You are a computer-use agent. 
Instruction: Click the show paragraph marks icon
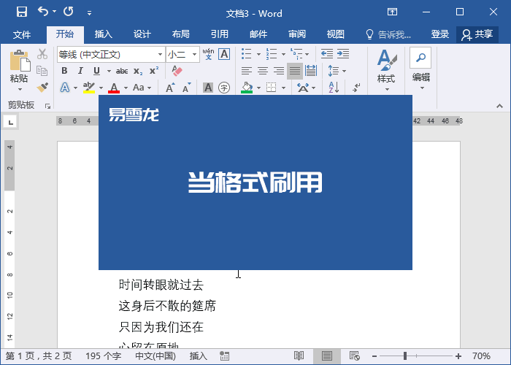pyautogui.click(x=356, y=88)
